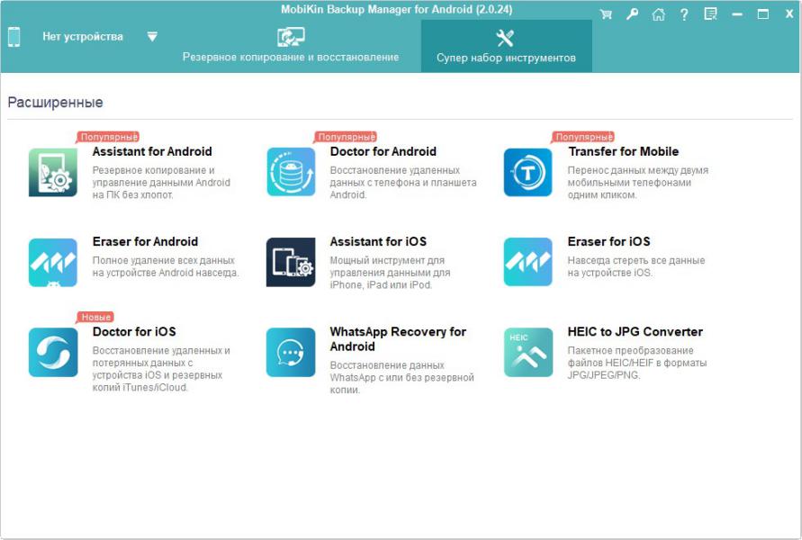Click the key registration icon
This screenshot has height=540, width=802.
(632, 14)
